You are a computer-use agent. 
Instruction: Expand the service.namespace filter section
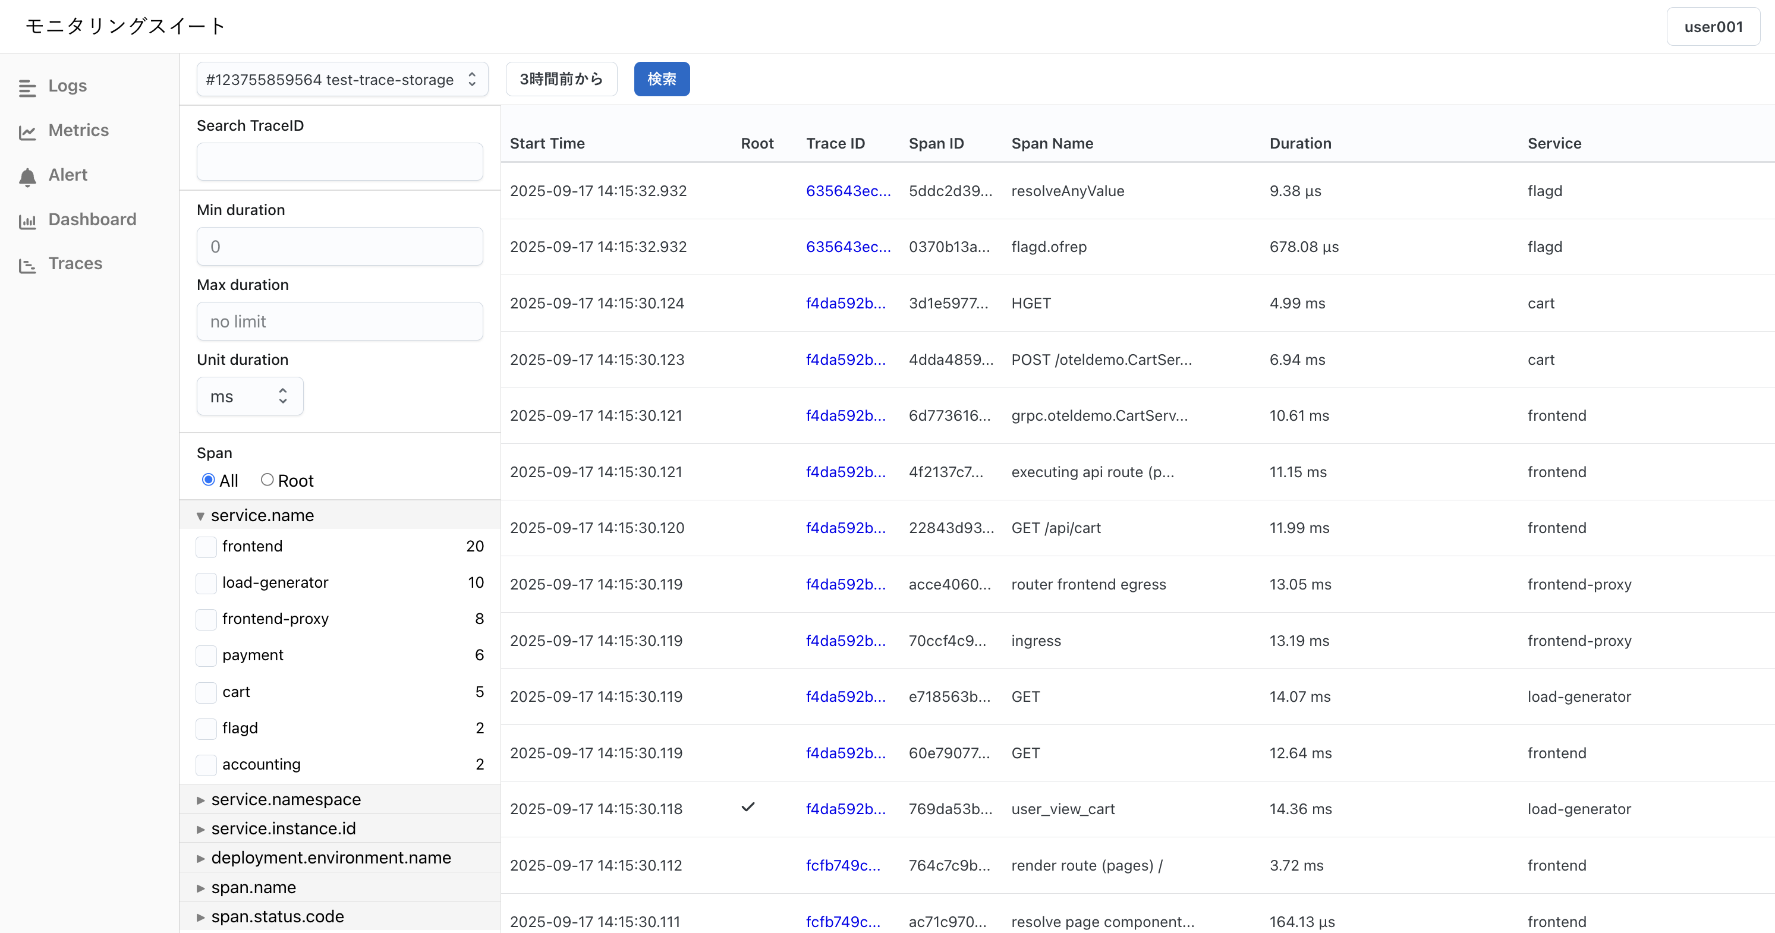[x=286, y=799]
